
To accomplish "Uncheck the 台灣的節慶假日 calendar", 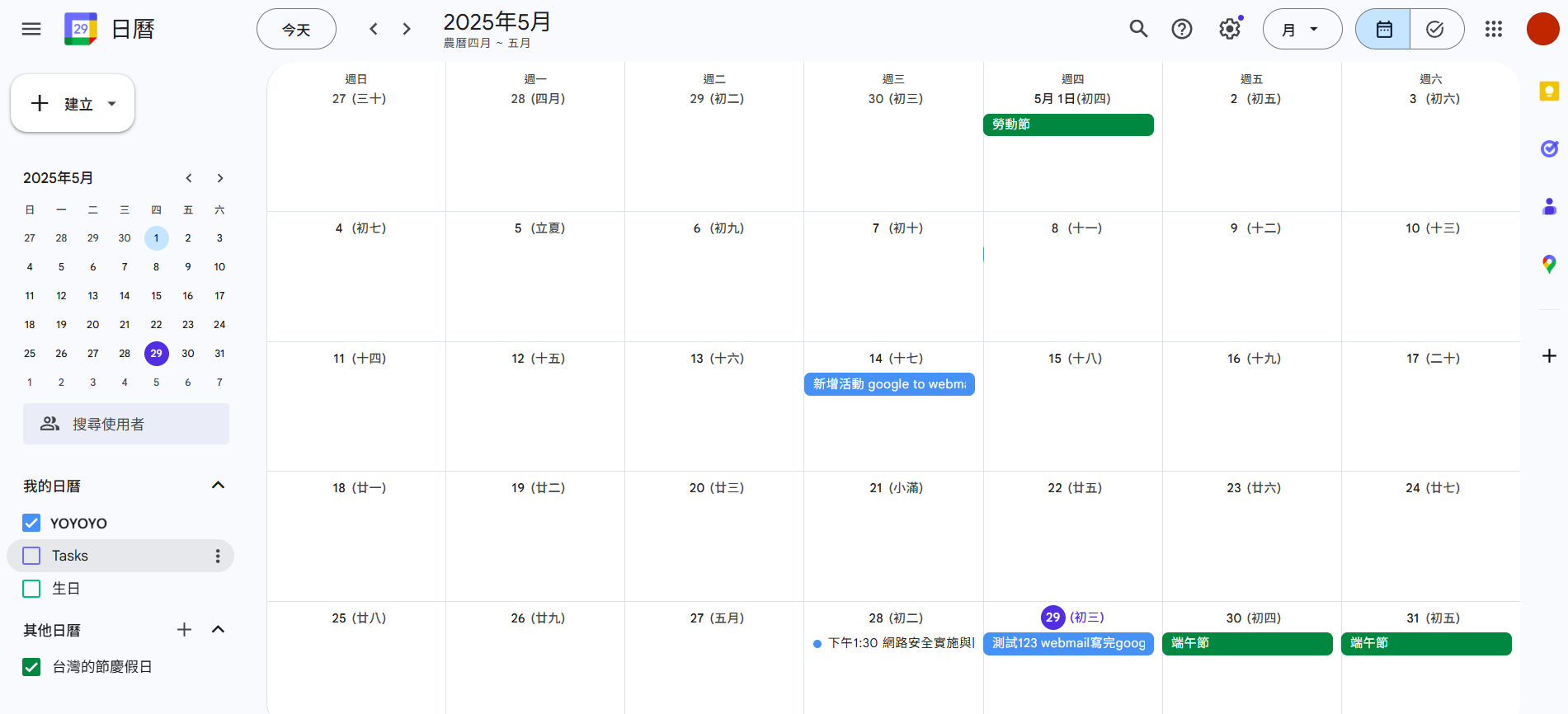I will click(x=31, y=667).
